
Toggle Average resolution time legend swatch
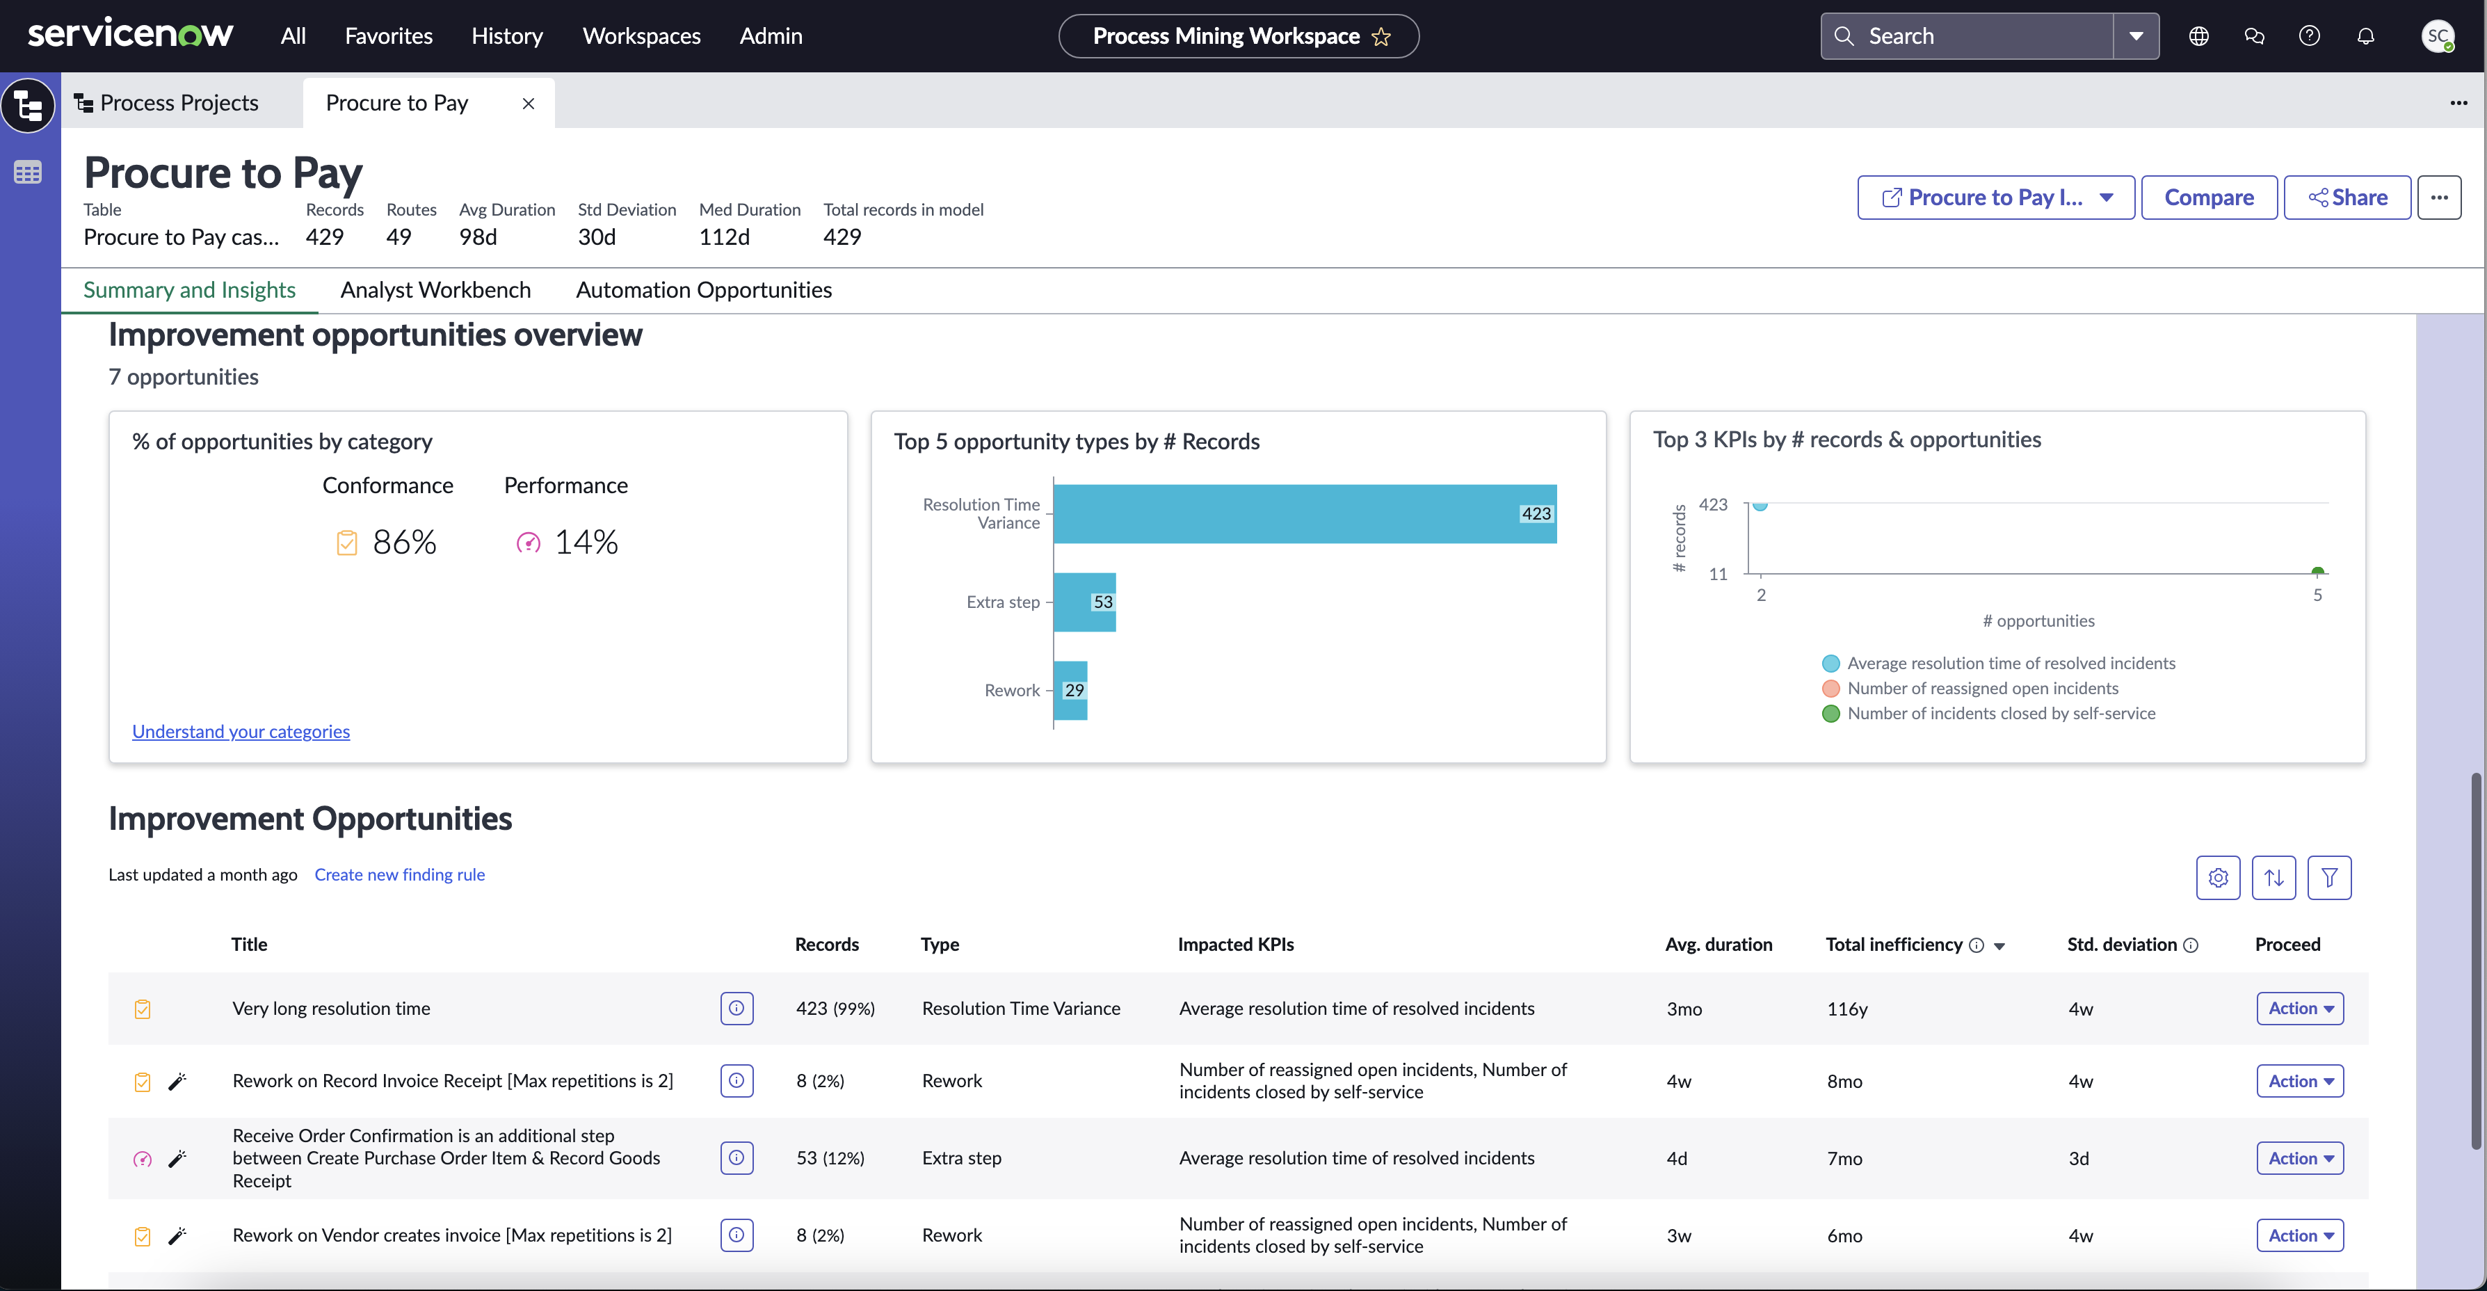coord(1830,664)
